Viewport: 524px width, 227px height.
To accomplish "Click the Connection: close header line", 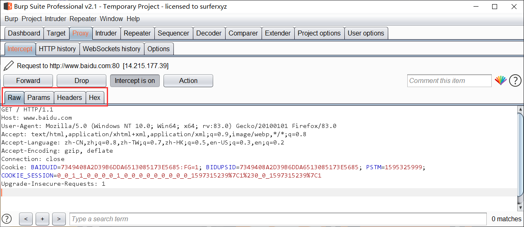I will point(33,159).
